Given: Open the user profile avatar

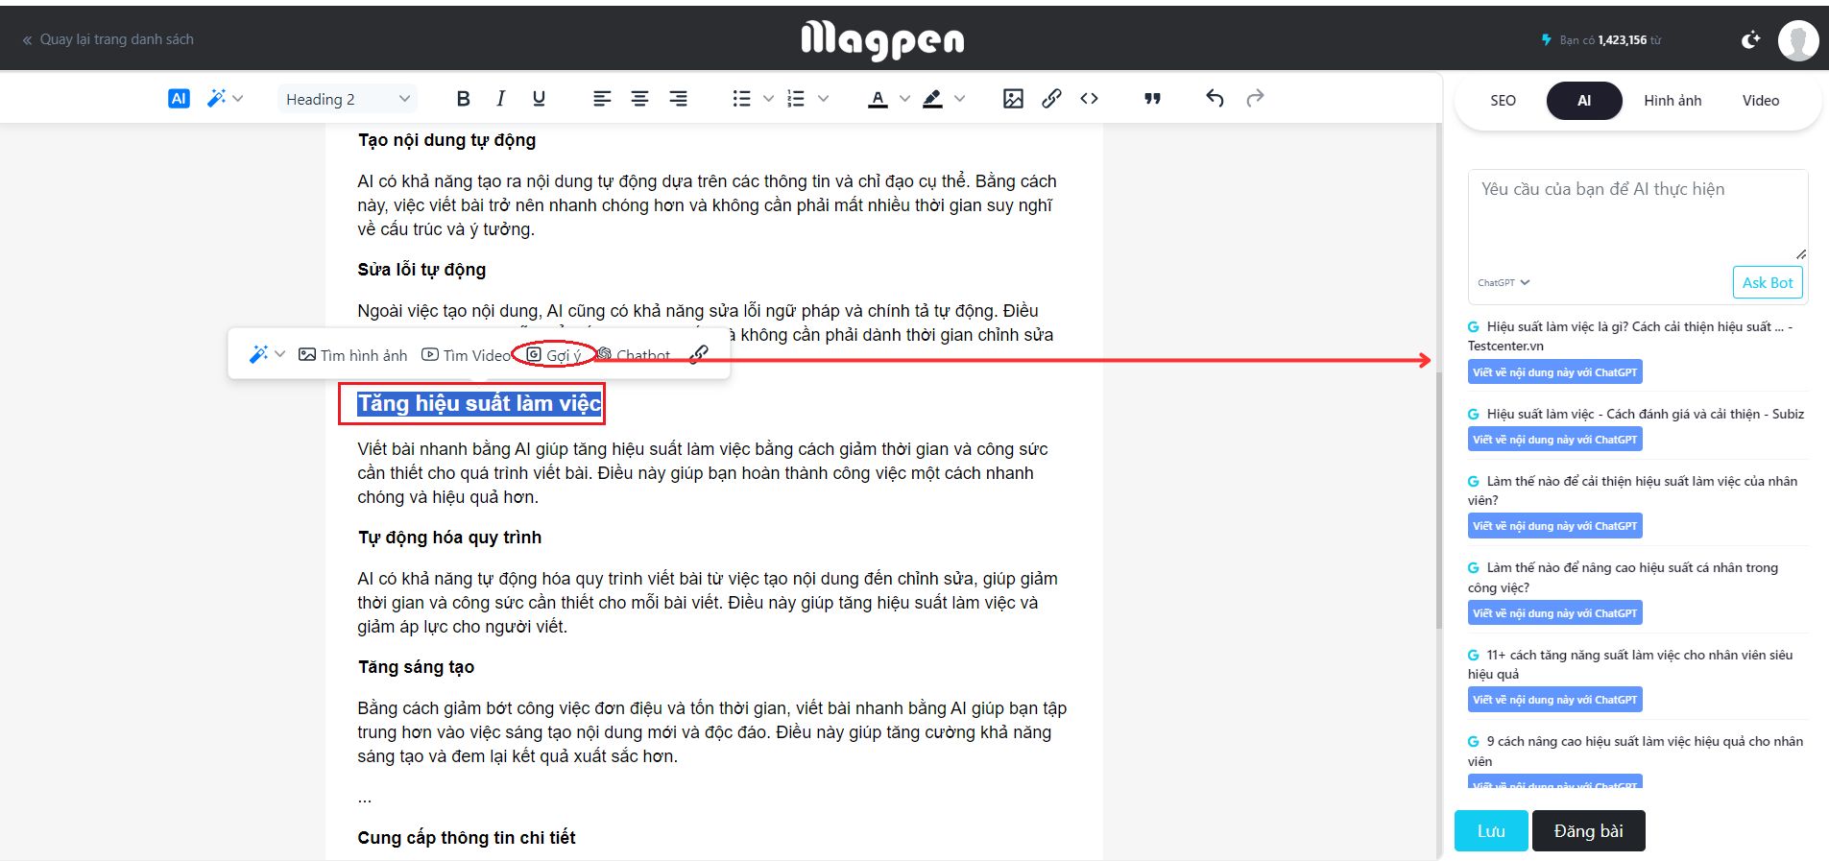Looking at the screenshot, I should point(1797,40).
